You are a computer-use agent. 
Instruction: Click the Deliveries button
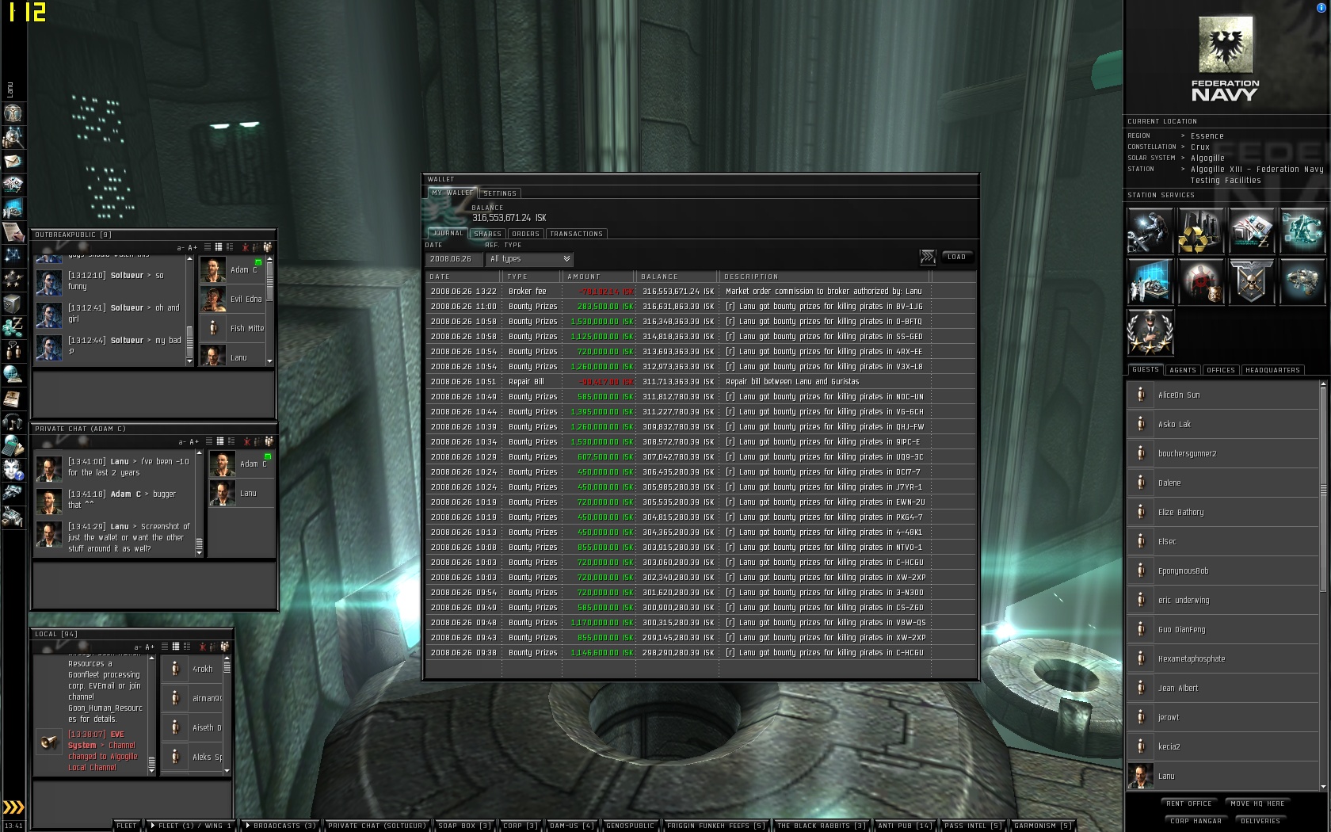pyautogui.click(x=1260, y=821)
